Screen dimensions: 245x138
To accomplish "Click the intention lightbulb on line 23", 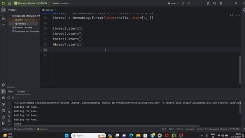I will 55,44.
